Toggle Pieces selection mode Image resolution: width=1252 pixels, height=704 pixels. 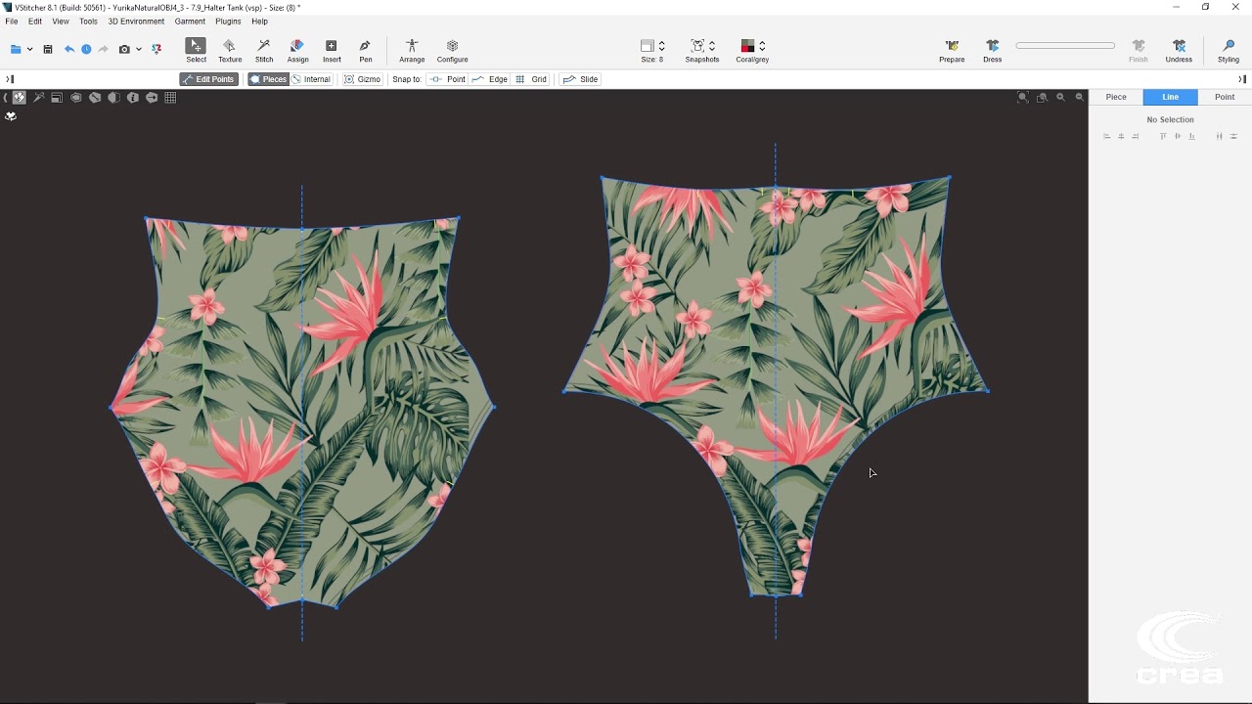268,79
